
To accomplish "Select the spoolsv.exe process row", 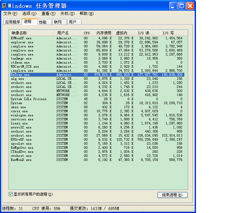I will (x=97, y=143).
